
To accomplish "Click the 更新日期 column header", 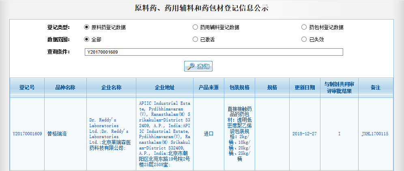I will pos(305,88).
